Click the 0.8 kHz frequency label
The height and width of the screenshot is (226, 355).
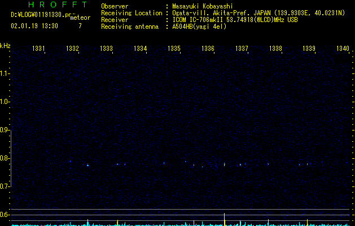[5, 158]
